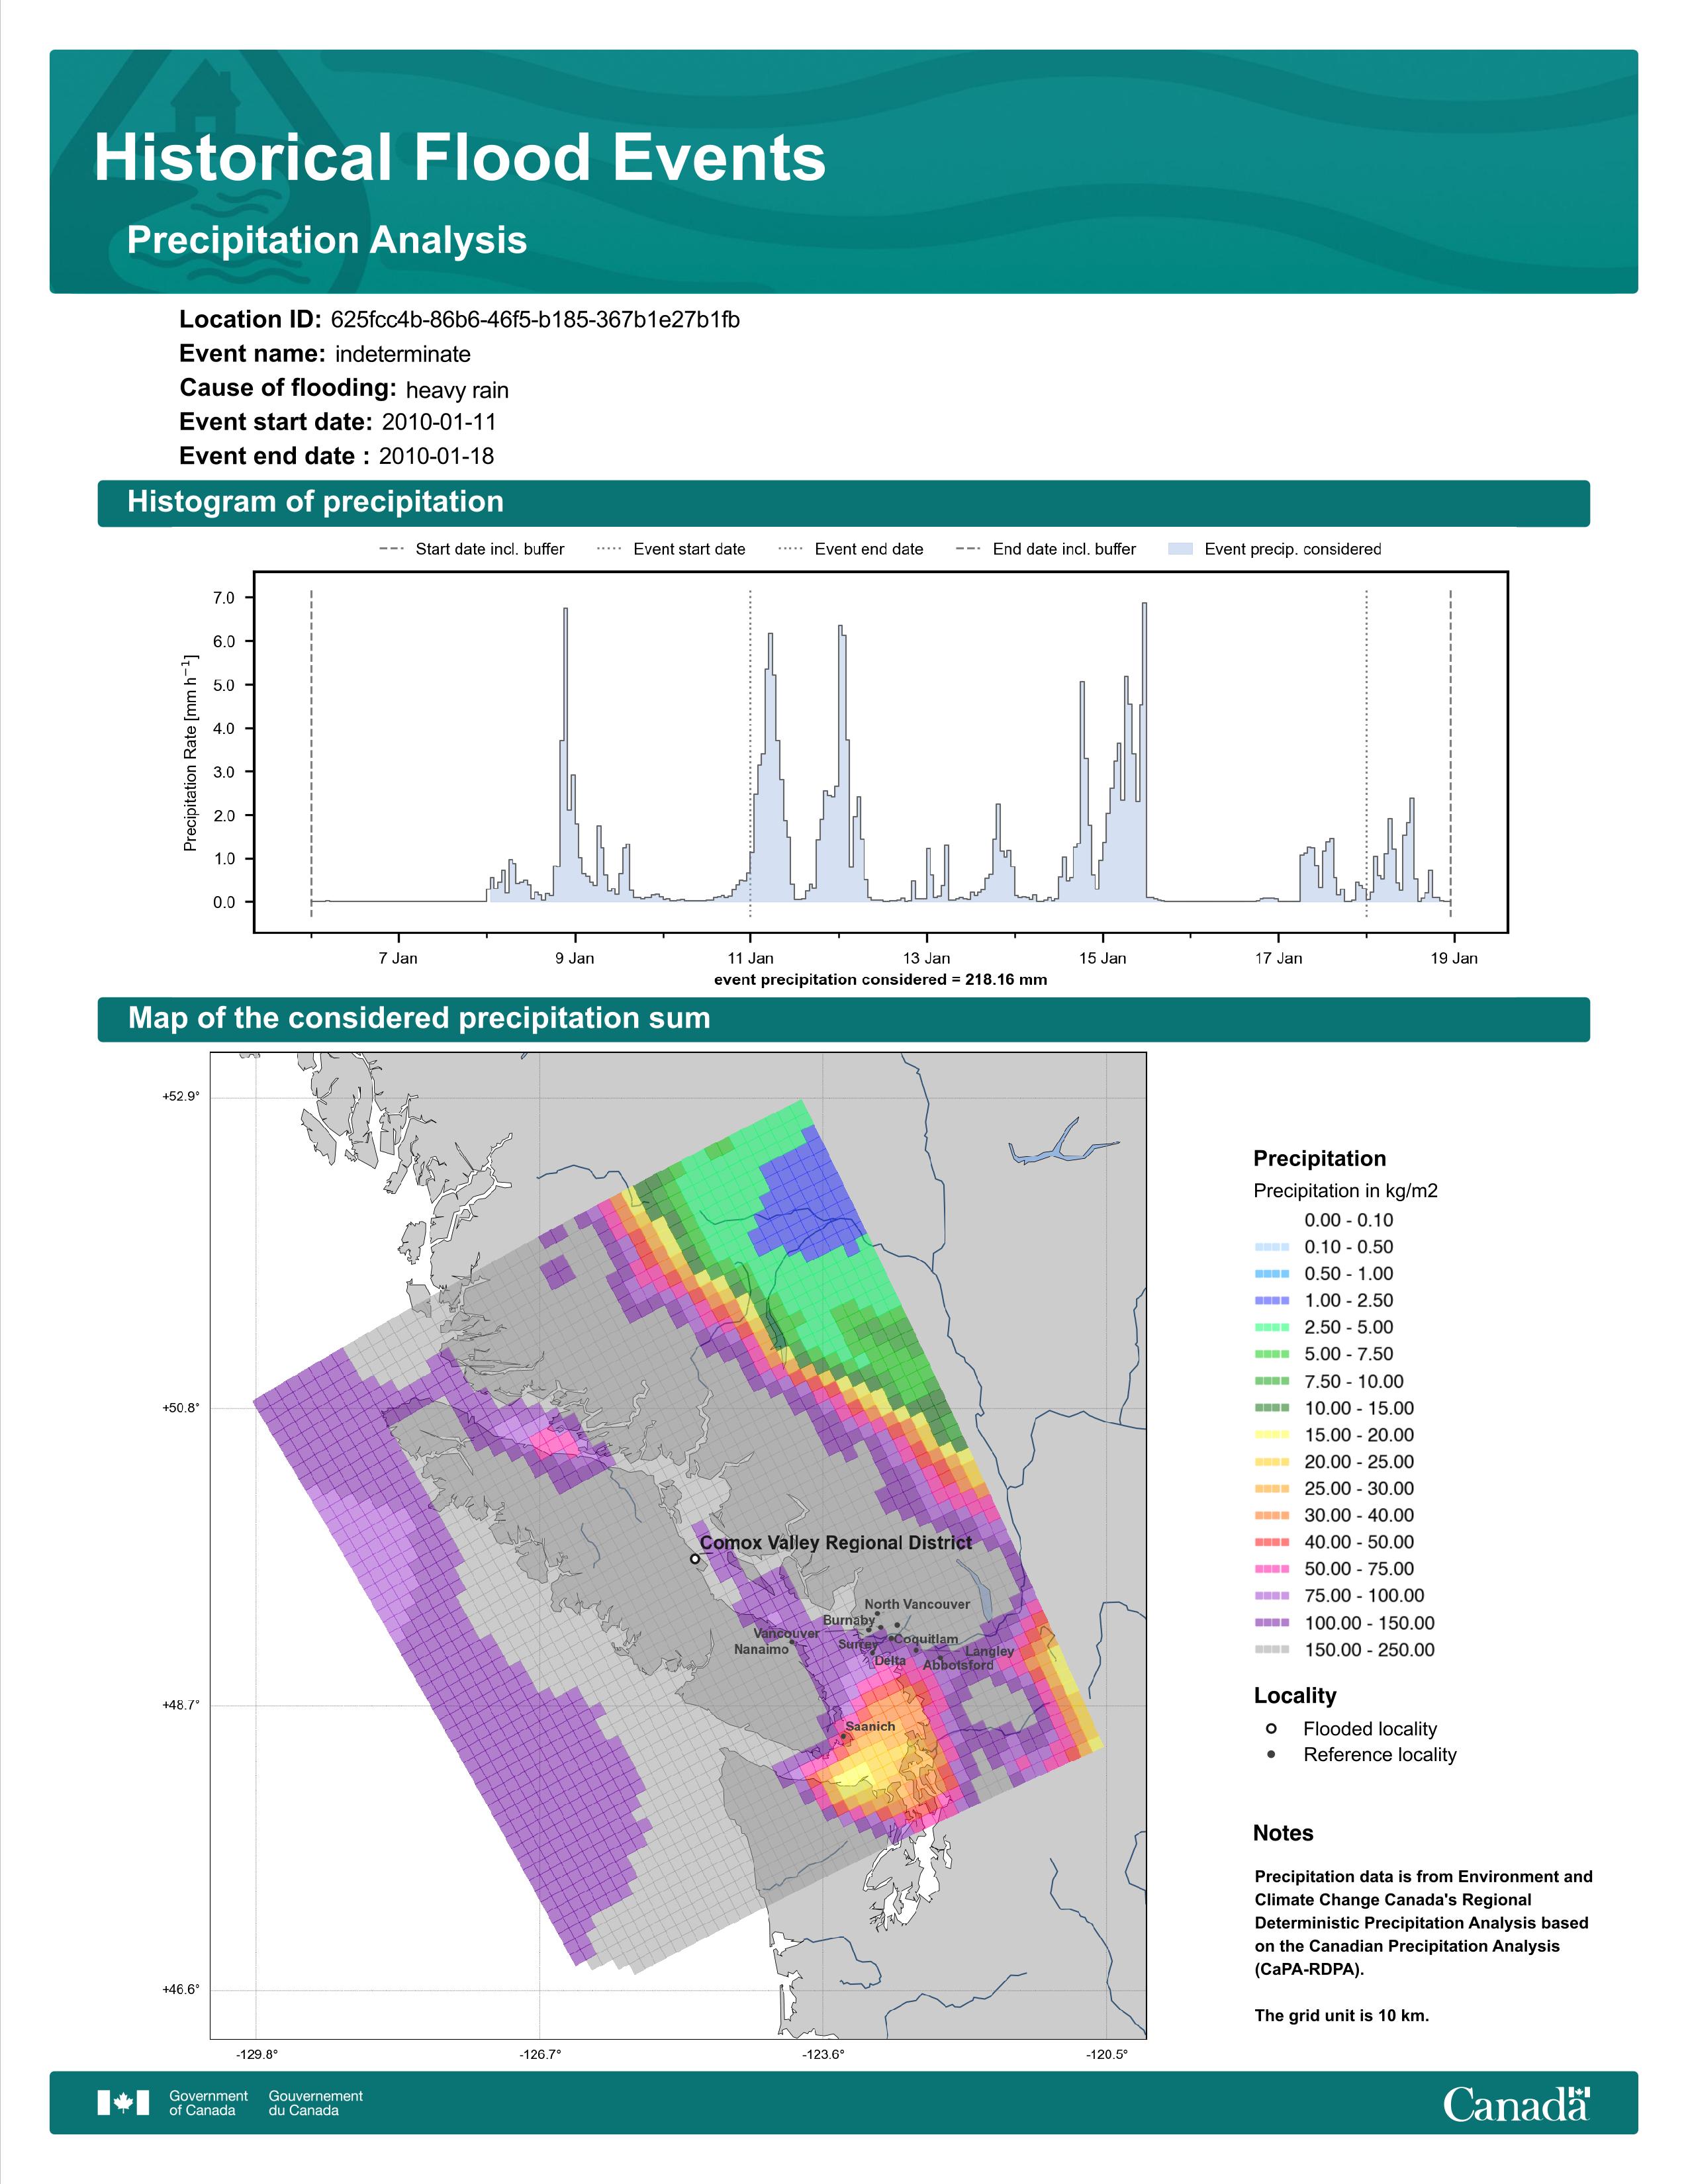Image resolution: width=1688 pixels, height=2184 pixels.
Task: Click the tallest histogram peak on 15 Jan
Action: [1144, 752]
